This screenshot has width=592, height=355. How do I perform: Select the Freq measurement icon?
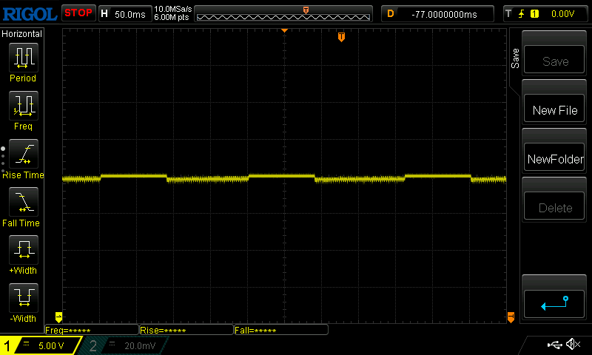(x=22, y=106)
